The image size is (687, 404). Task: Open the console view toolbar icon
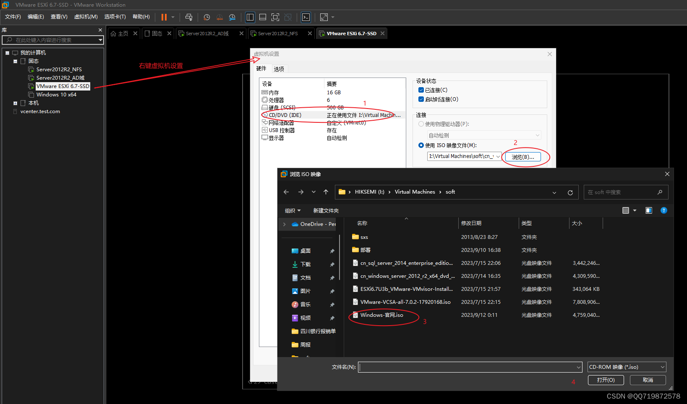pyautogui.click(x=306, y=17)
